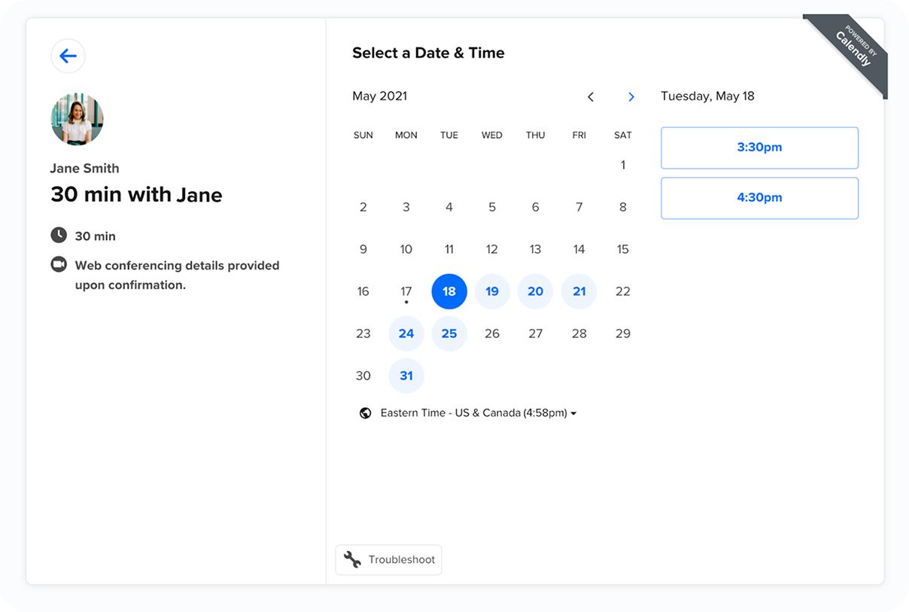Image resolution: width=909 pixels, height=612 pixels.
Task: Select Friday May 21
Action: 579,291
